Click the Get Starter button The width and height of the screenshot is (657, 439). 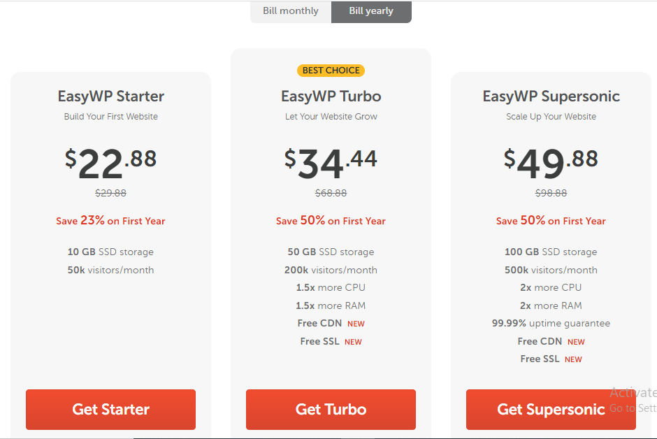[x=110, y=410]
